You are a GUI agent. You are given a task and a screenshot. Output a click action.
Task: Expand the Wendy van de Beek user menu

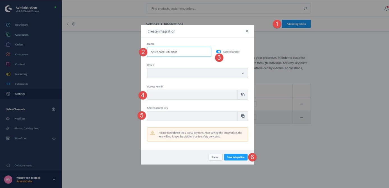(54, 179)
